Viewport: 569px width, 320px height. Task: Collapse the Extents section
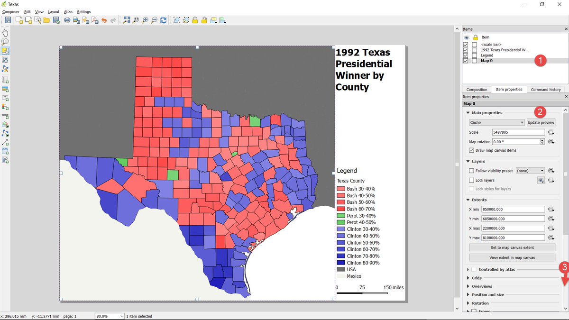[x=468, y=200]
